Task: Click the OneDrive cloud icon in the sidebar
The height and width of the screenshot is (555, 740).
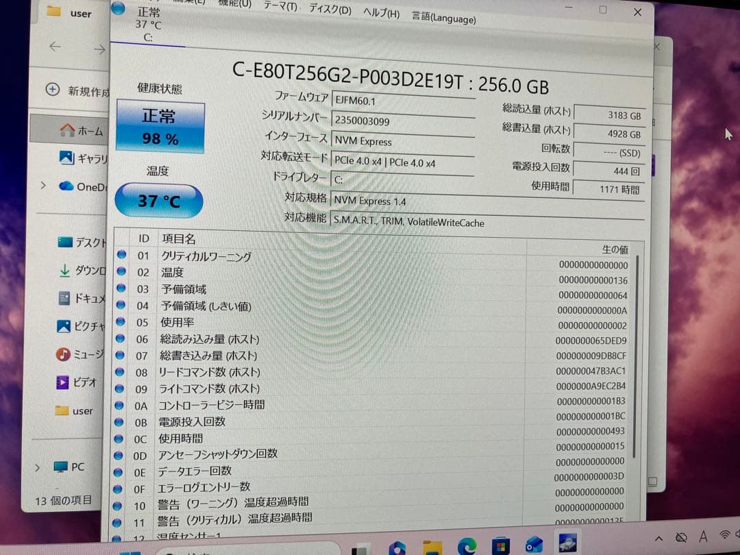Action: point(65,186)
